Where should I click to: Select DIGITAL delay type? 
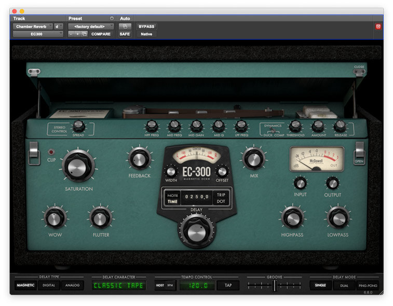(49, 285)
